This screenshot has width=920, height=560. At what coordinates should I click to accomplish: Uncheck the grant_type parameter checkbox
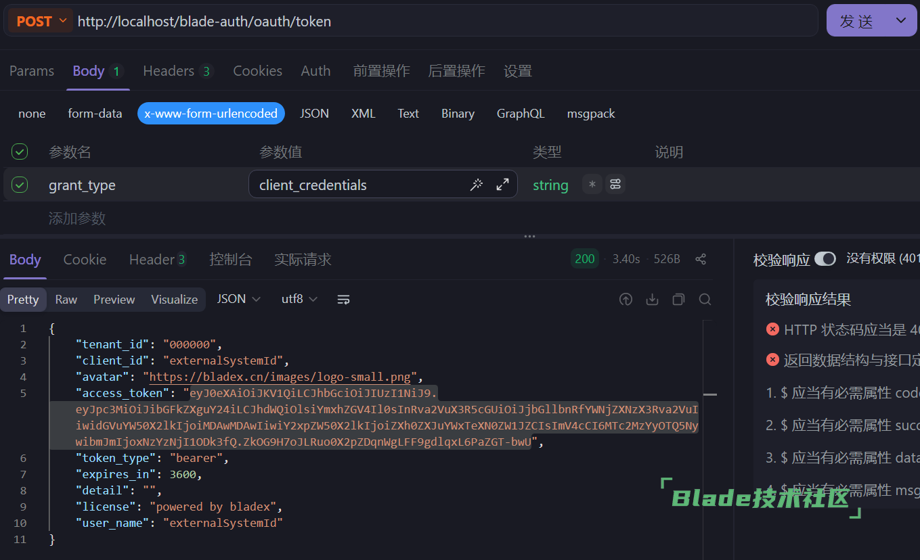(x=20, y=185)
